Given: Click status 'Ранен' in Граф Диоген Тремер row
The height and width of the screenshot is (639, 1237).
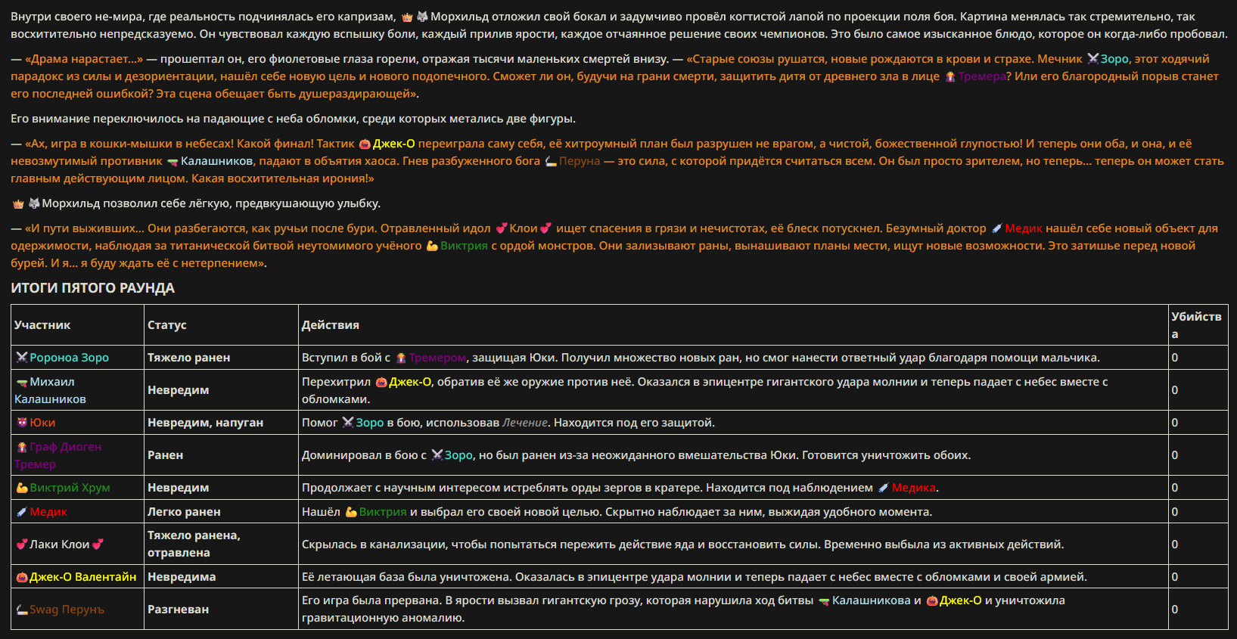Looking at the screenshot, I should tap(165, 455).
